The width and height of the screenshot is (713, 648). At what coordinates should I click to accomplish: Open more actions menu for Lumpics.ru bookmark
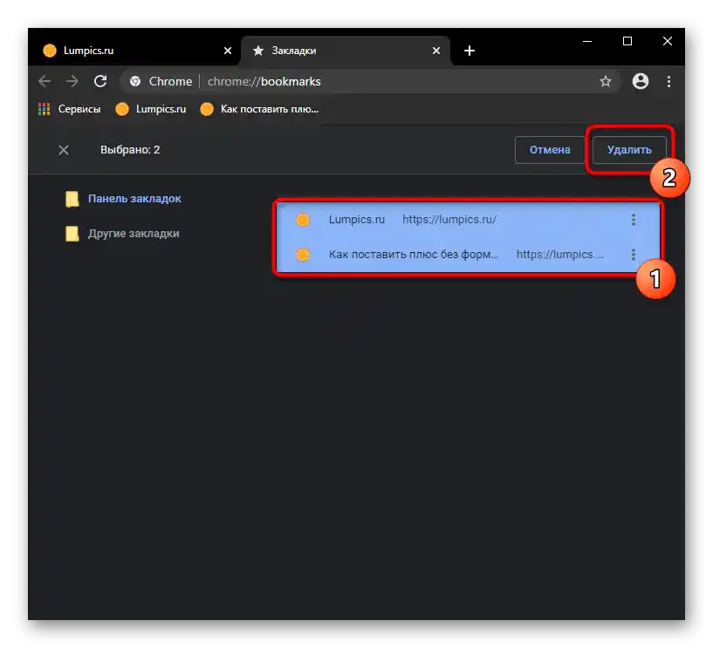(633, 220)
